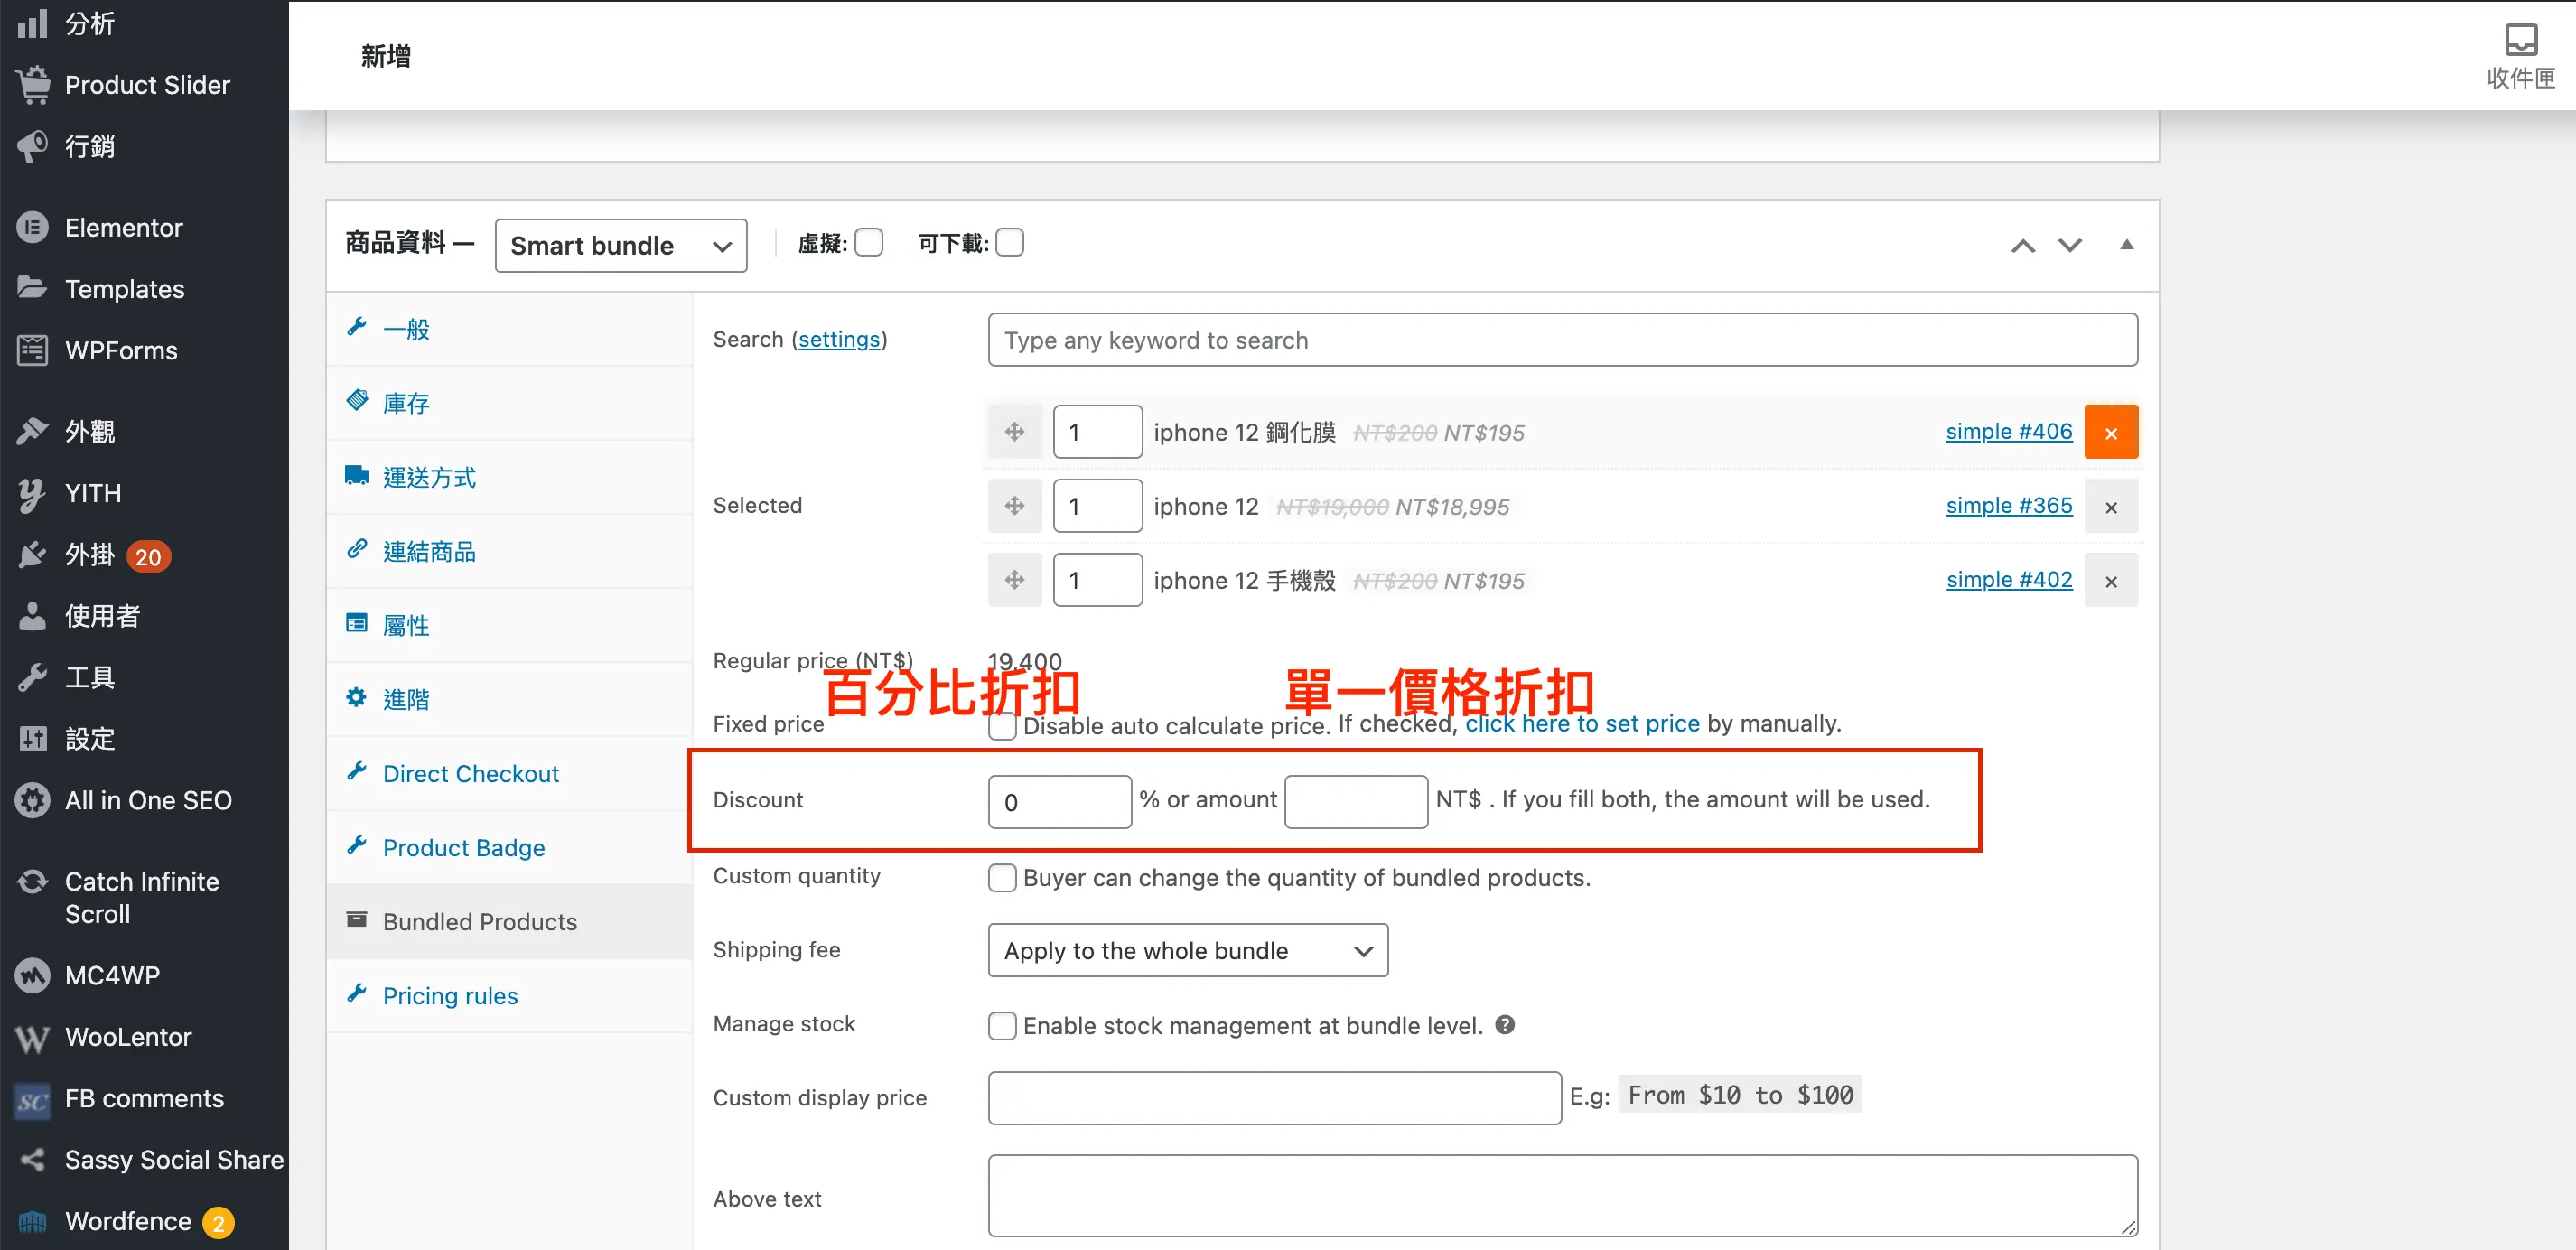This screenshot has height=1250, width=2576.
Task: Focus the Custom display price field
Action: pos(1275,1098)
